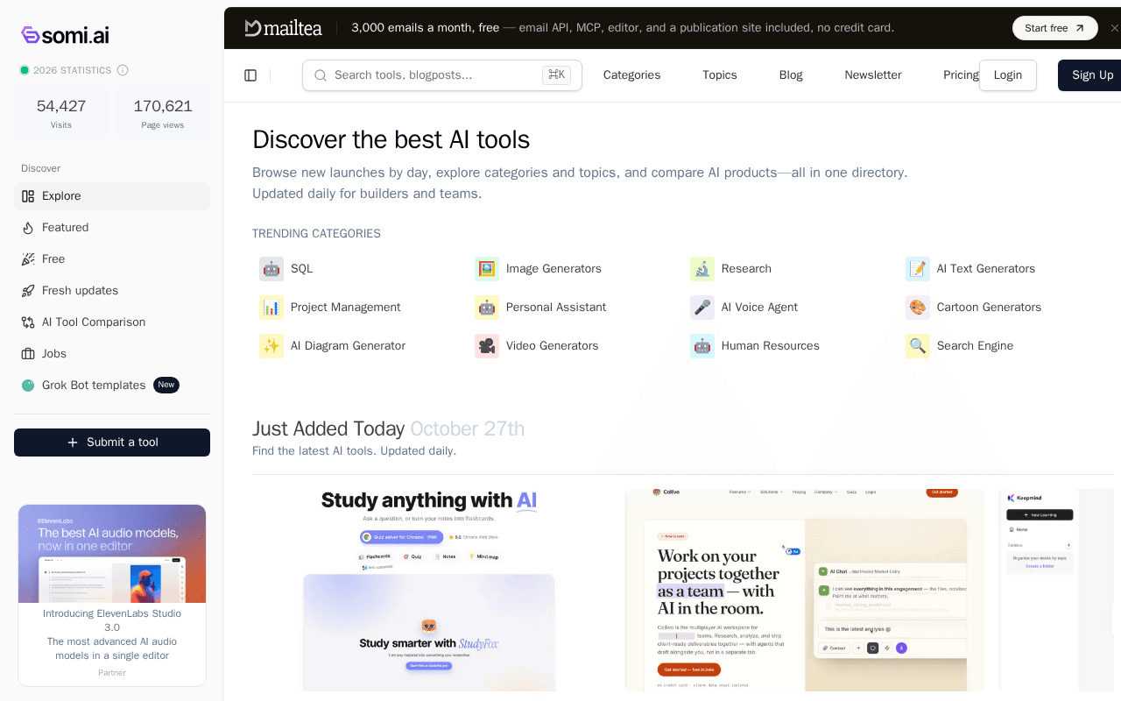Open Grok Bot templates
The width and height of the screenshot is (1121, 701).
coord(112,386)
